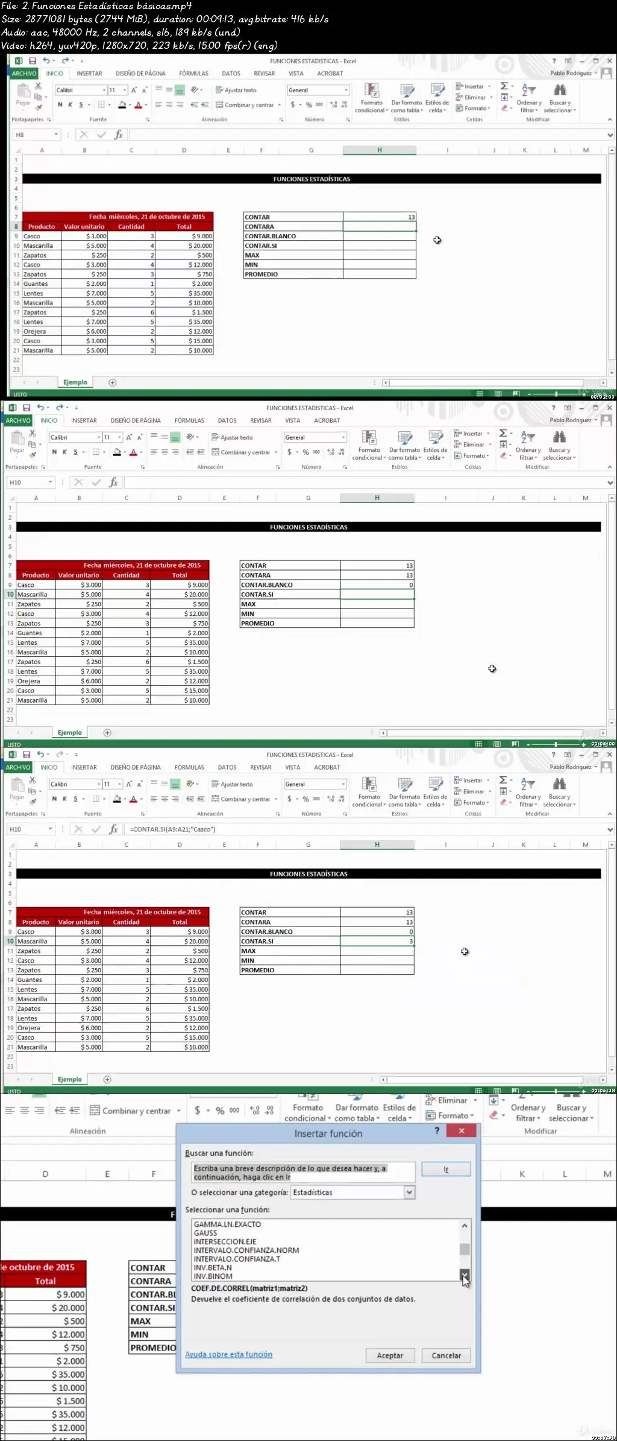
Task: Expand the Name Box dropdown showing H8
Action: [x=56, y=135]
